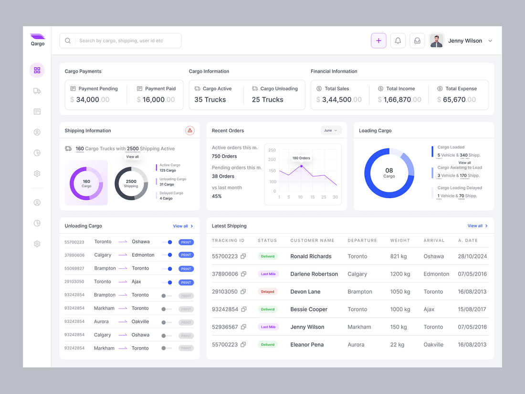Open the dashboard grid icon in sidebar
The height and width of the screenshot is (394, 525).
click(x=37, y=70)
